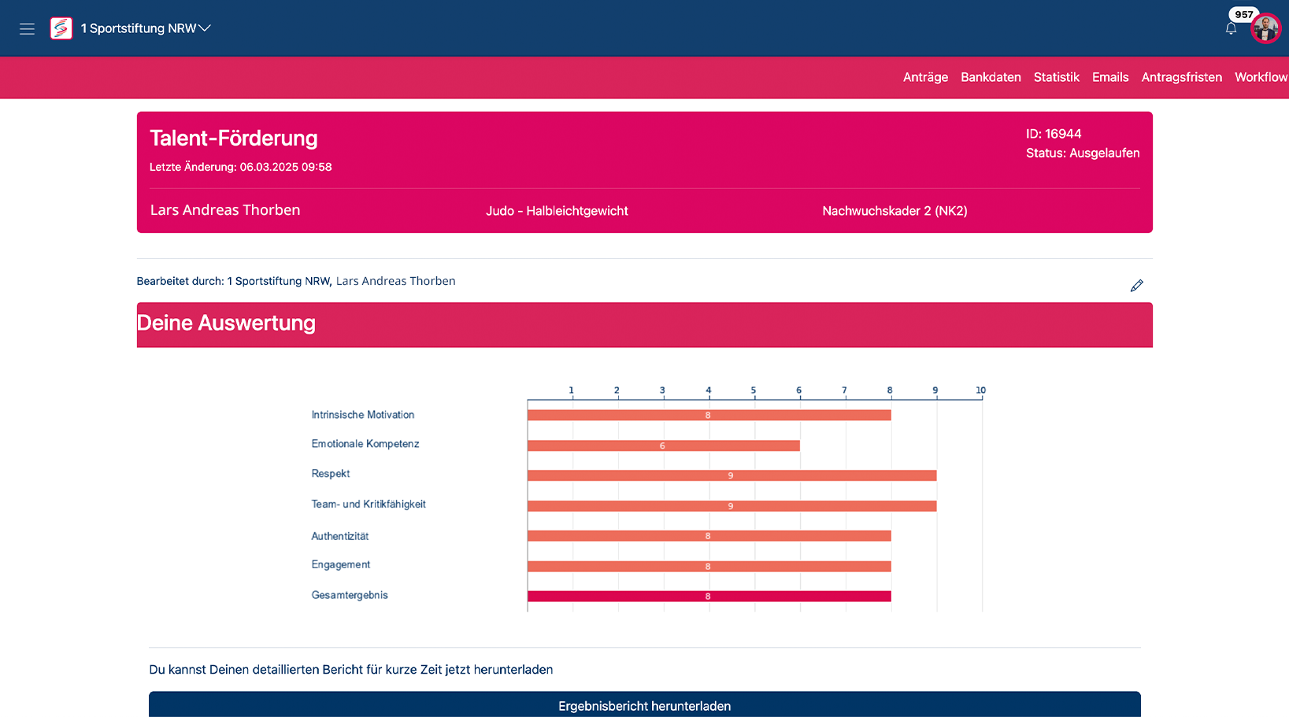Click the Letzte Änderung date text

241,167
